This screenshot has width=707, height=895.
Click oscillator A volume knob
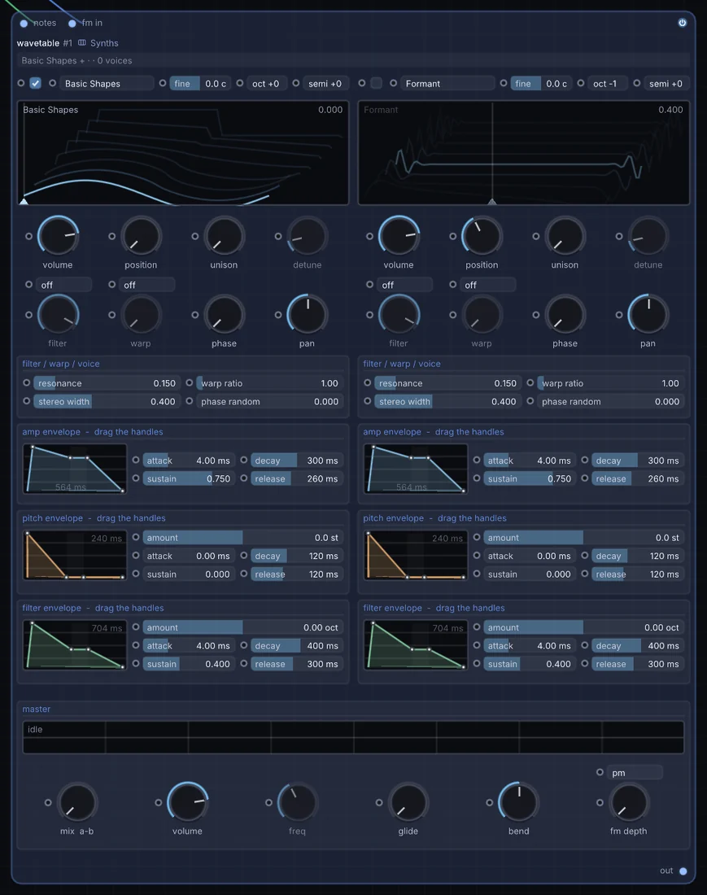point(58,236)
